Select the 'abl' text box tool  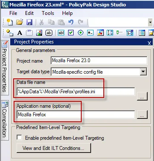pyautogui.click(x=61, y=33)
